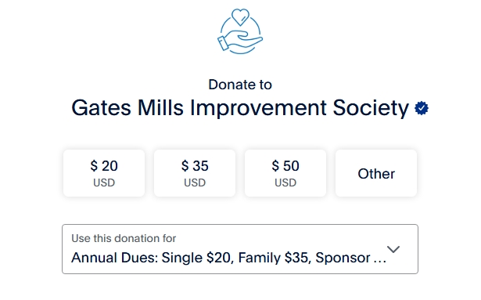Open the 'Use this donation for' dropdown
481x300 pixels.
pos(240,249)
